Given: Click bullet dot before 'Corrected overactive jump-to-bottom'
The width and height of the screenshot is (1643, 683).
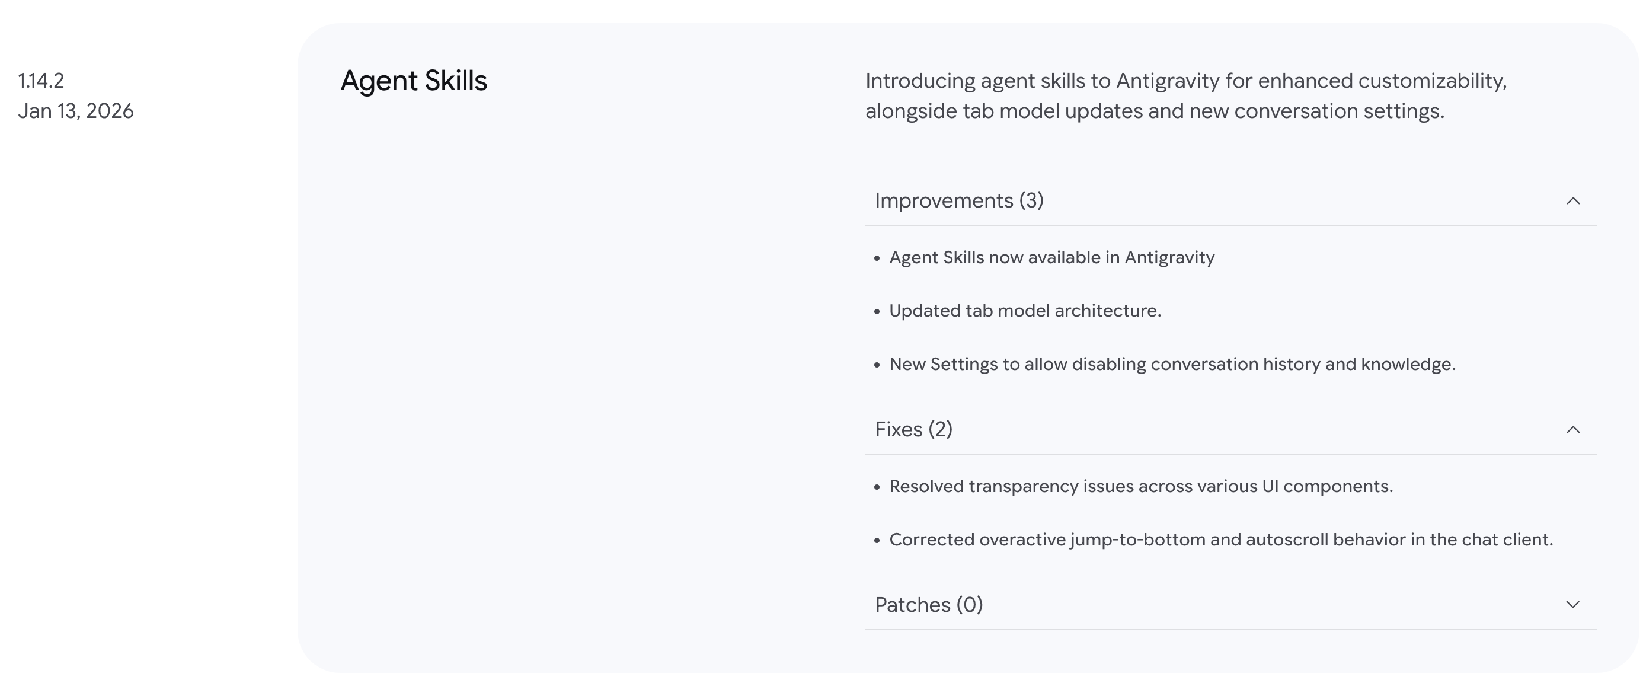Looking at the screenshot, I should tap(877, 541).
